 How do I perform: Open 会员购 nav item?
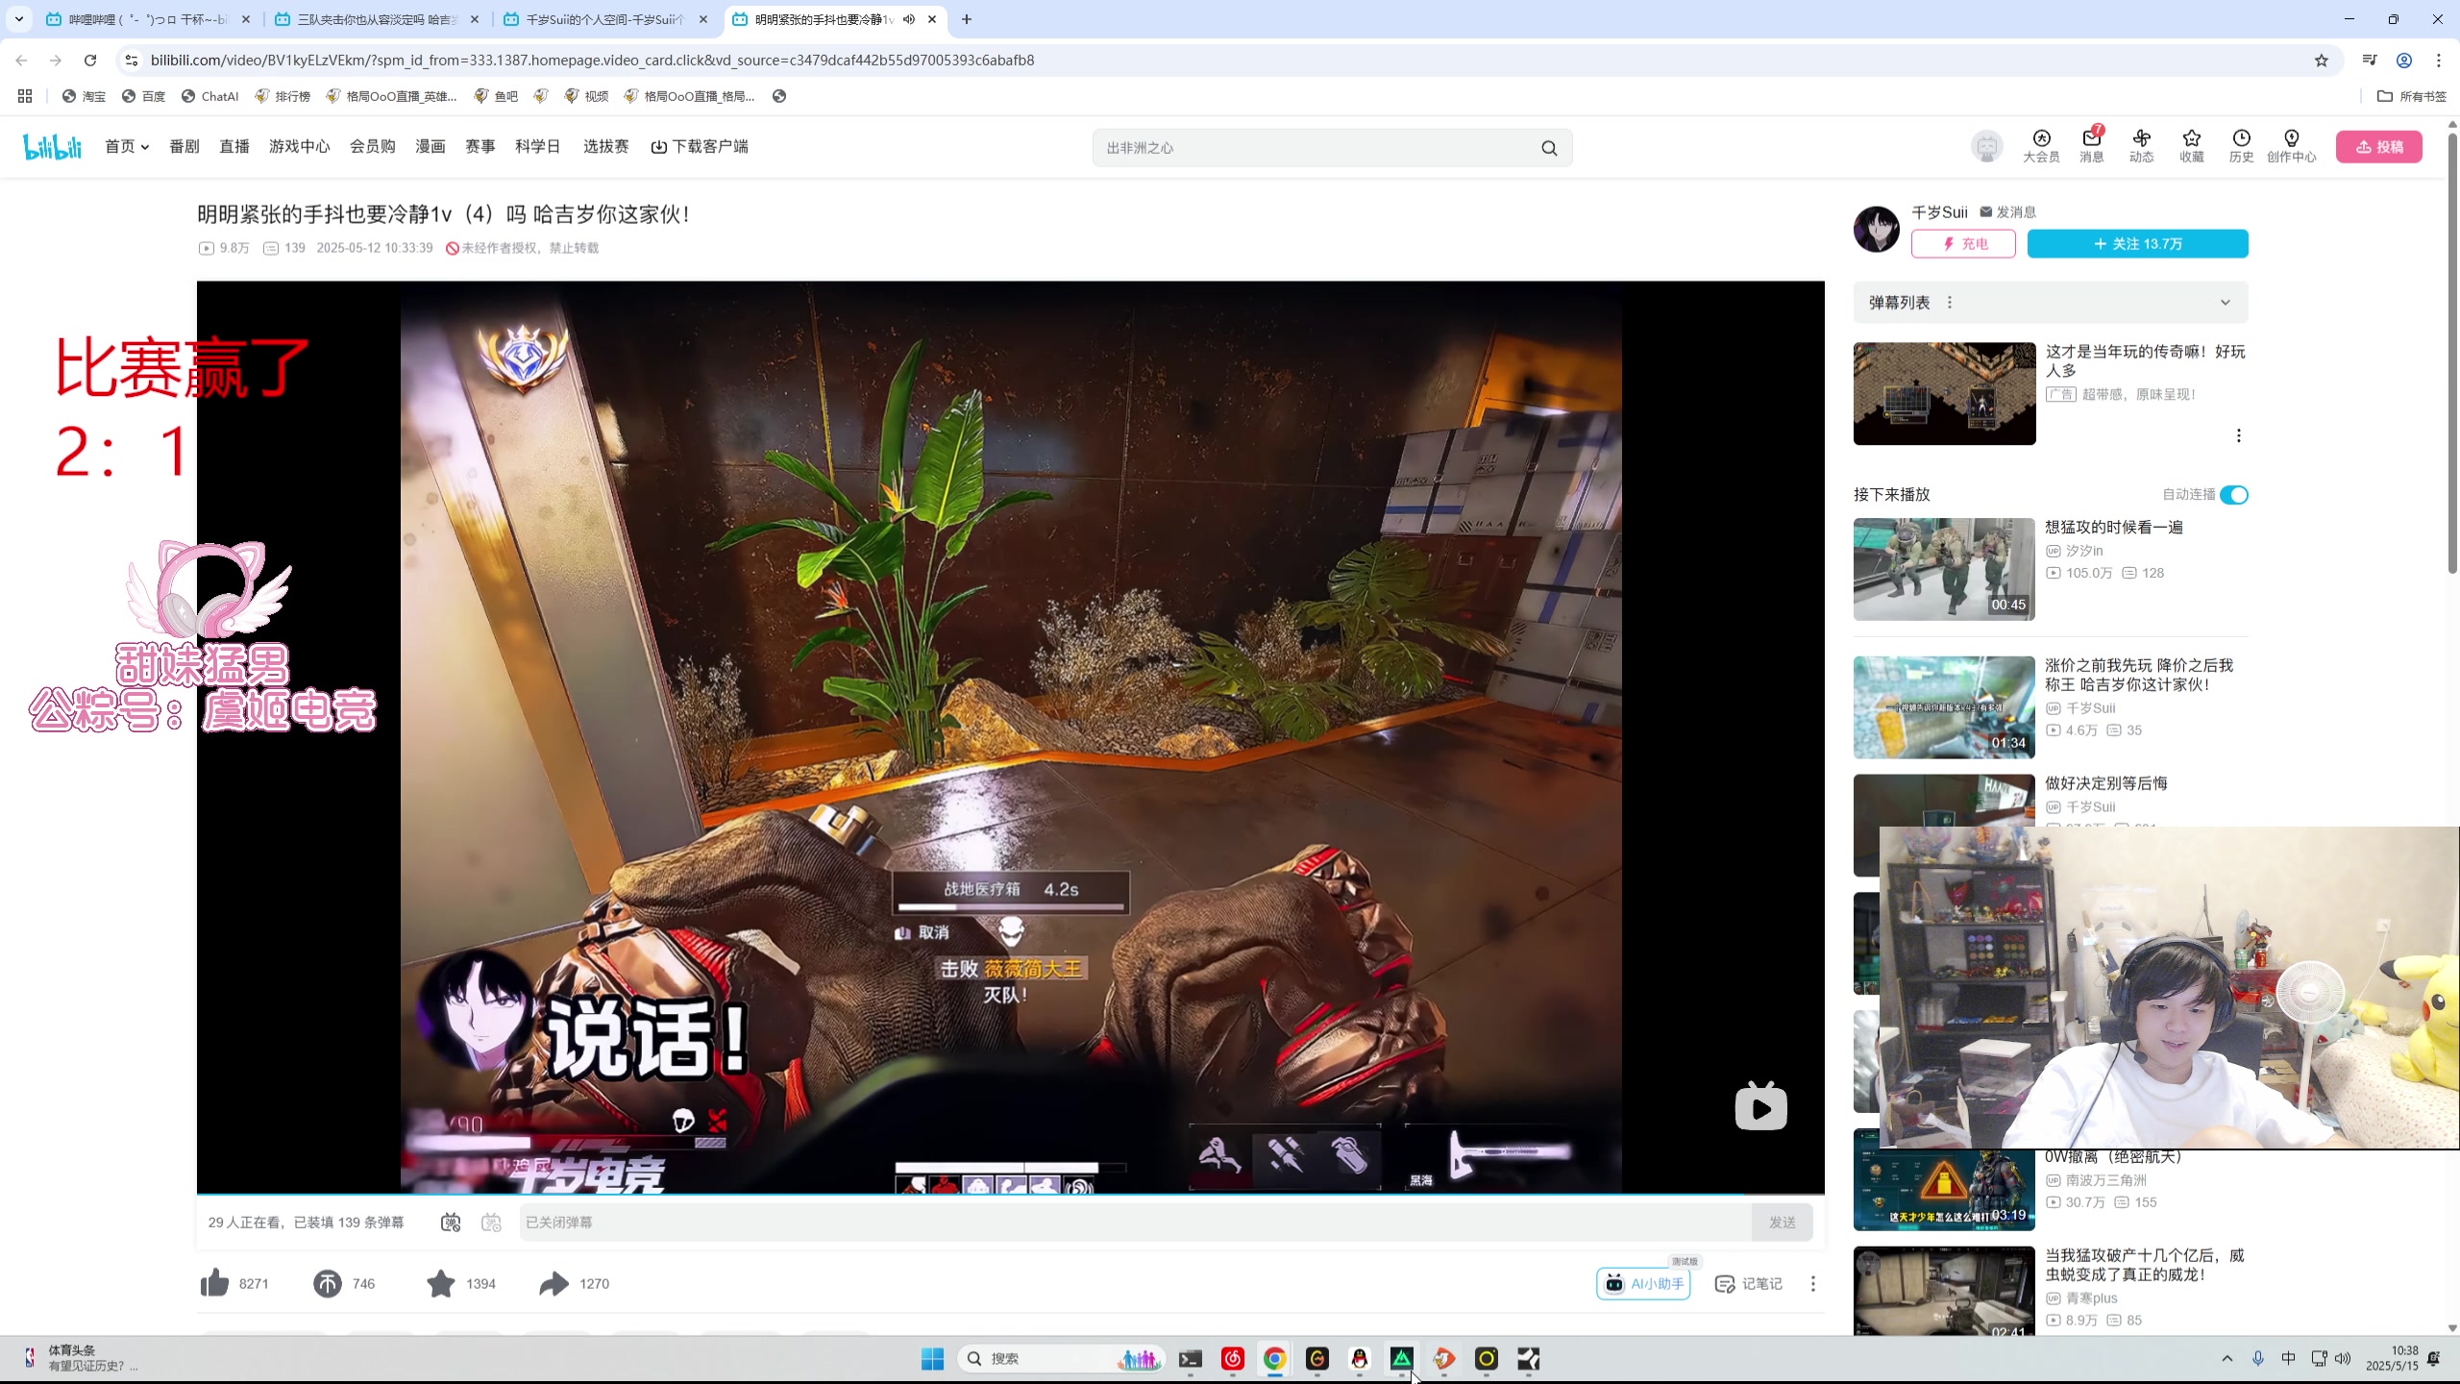point(373,146)
